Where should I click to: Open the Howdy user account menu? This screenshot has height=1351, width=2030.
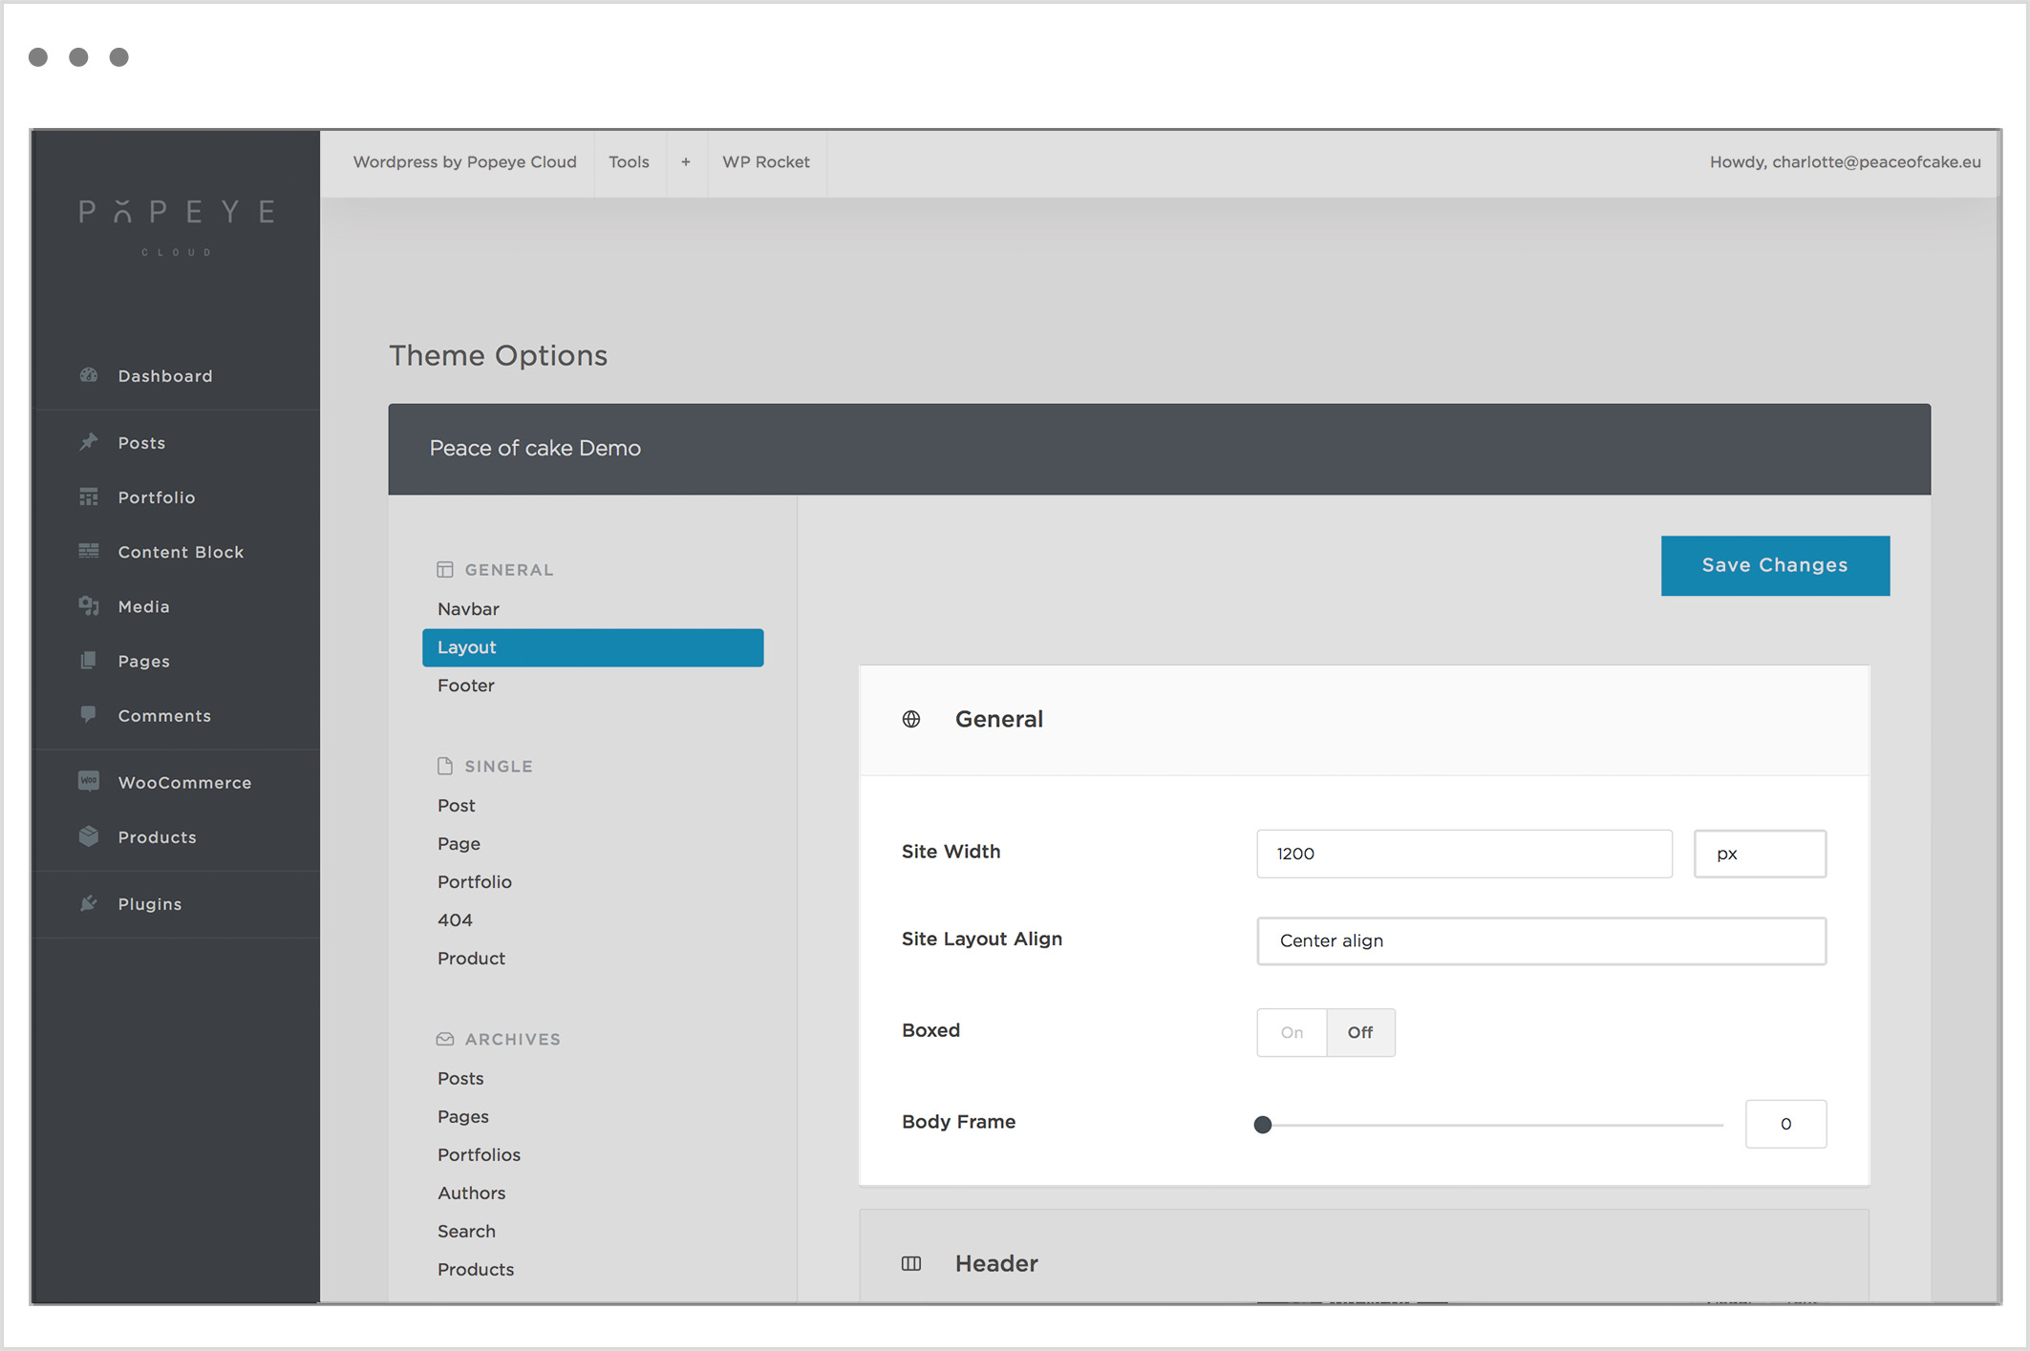pos(1845,162)
